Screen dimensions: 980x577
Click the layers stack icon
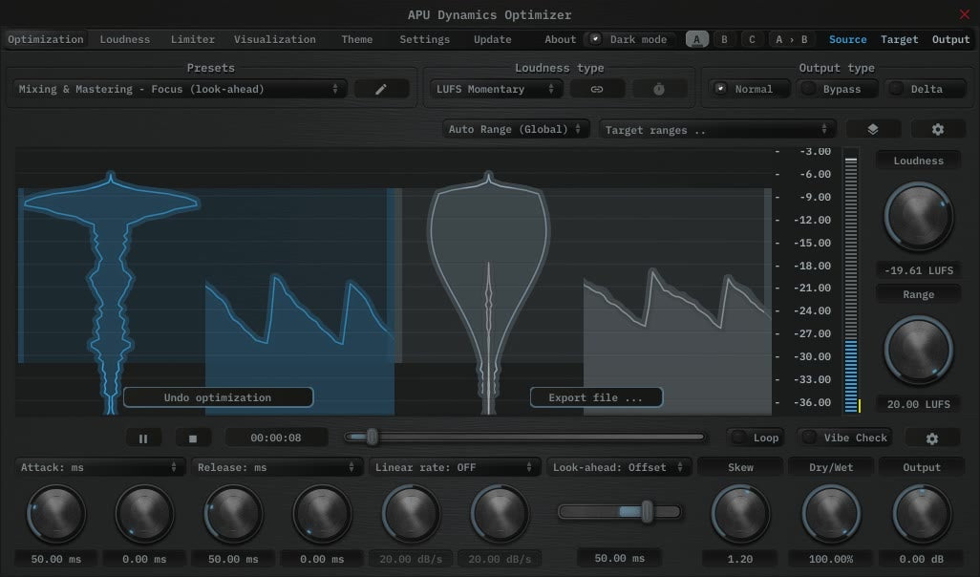873,129
